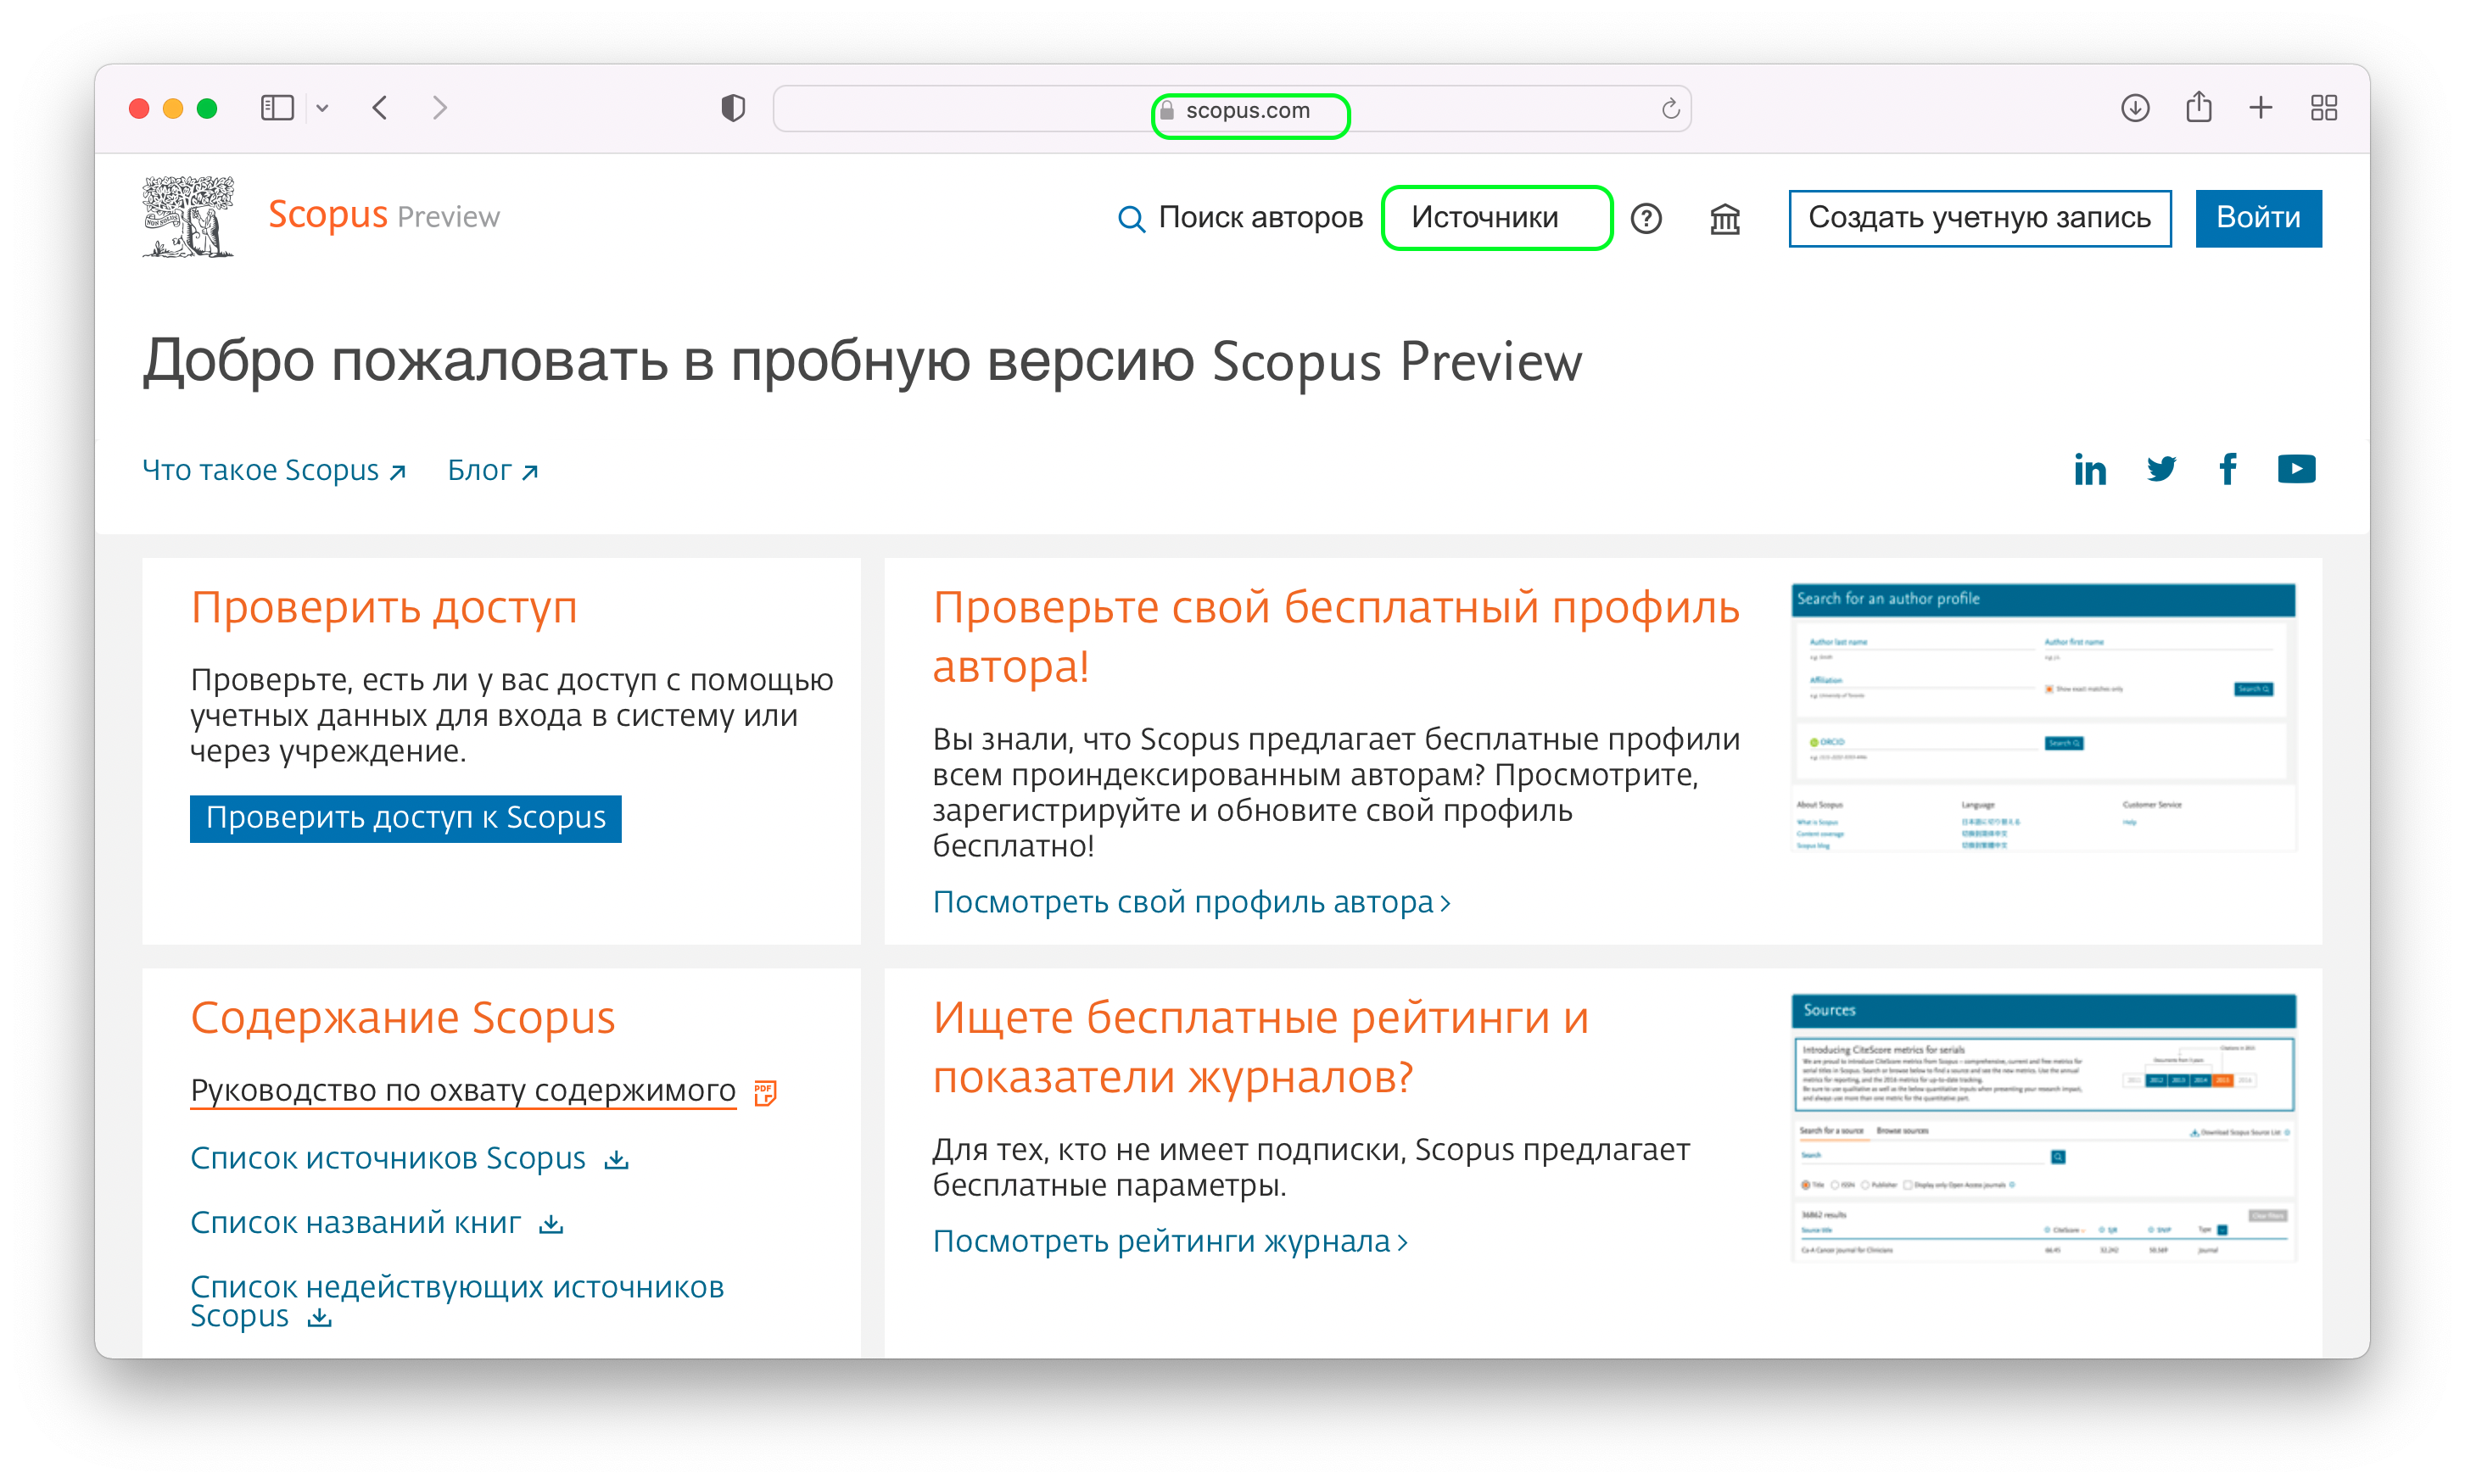Go back with the browser back arrow

pyautogui.click(x=380, y=108)
